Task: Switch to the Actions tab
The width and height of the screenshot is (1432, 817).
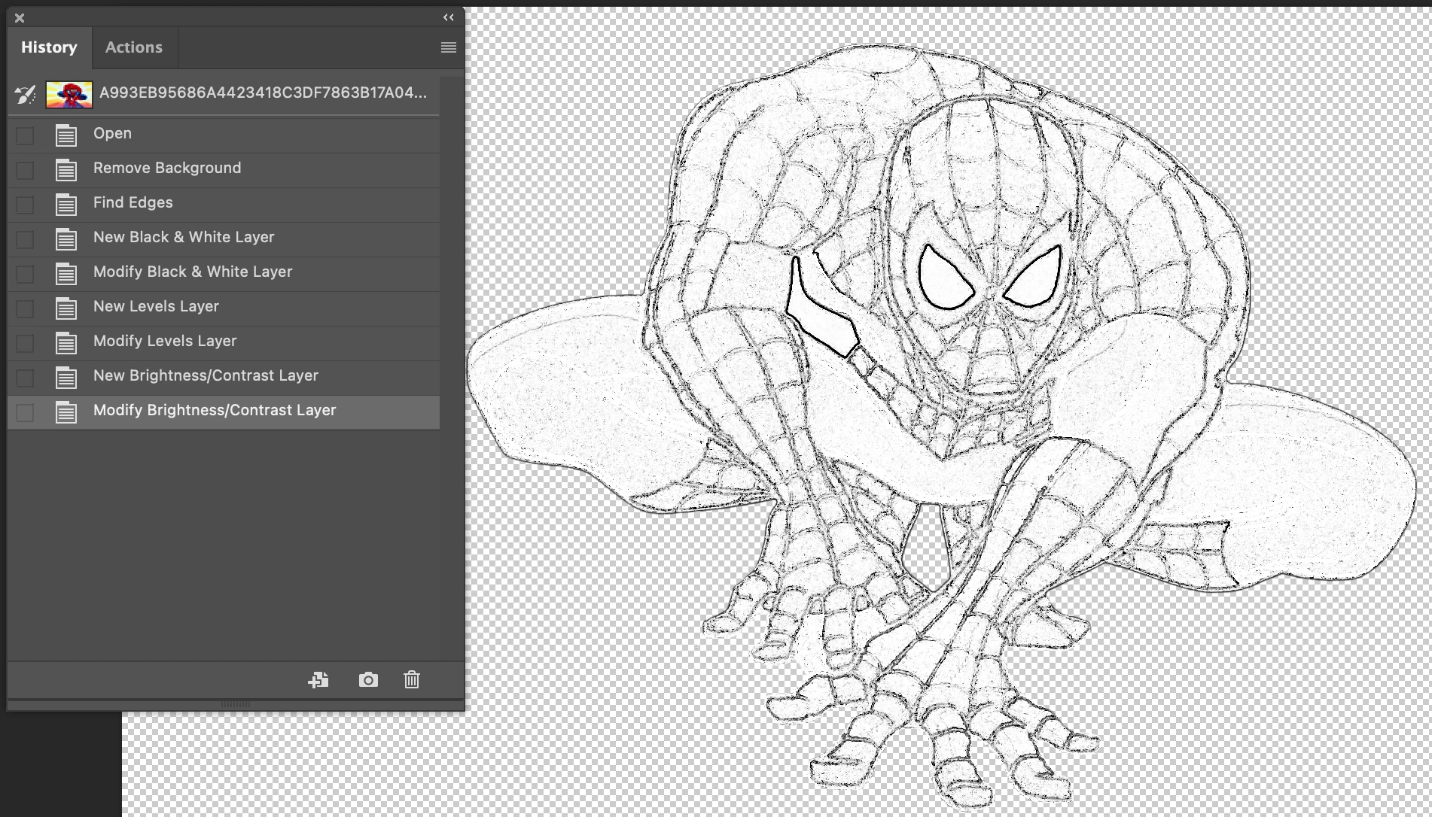Action: (x=134, y=47)
